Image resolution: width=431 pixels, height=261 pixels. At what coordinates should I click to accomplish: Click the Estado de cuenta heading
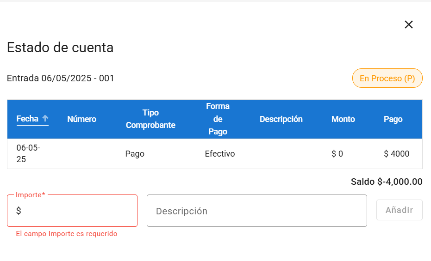[x=60, y=48]
